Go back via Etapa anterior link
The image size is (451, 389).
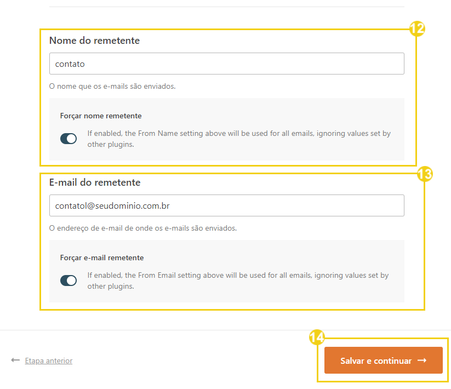[49, 361]
